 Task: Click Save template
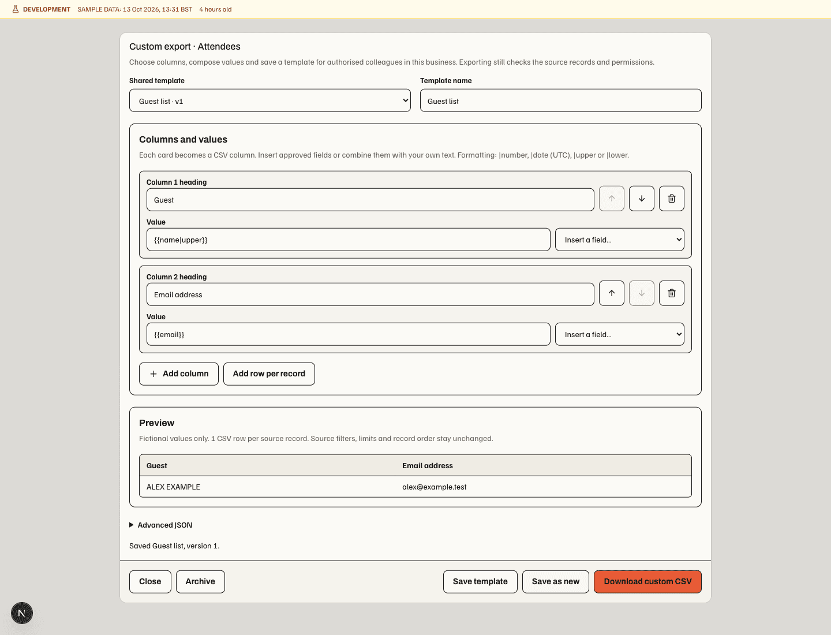coord(480,582)
